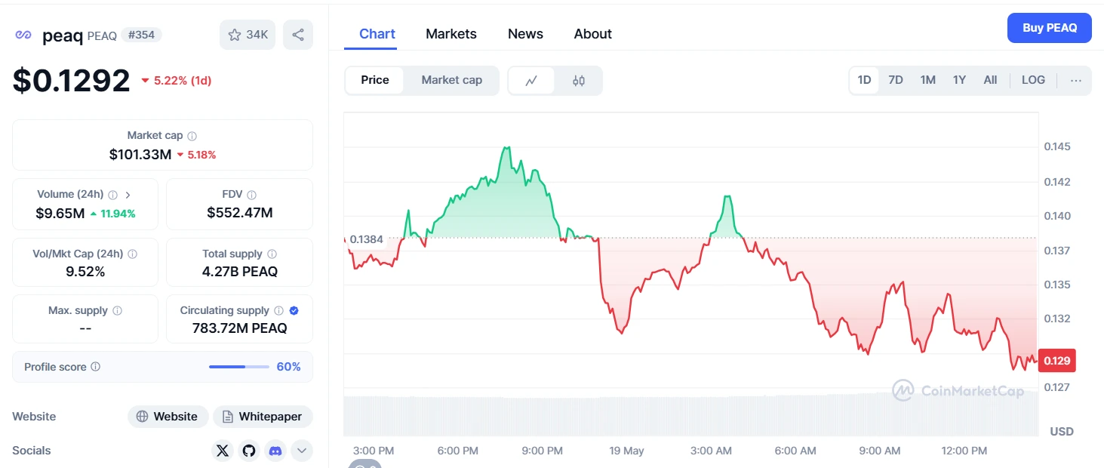Click the 0.1384 opening price label

pos(367,239)
